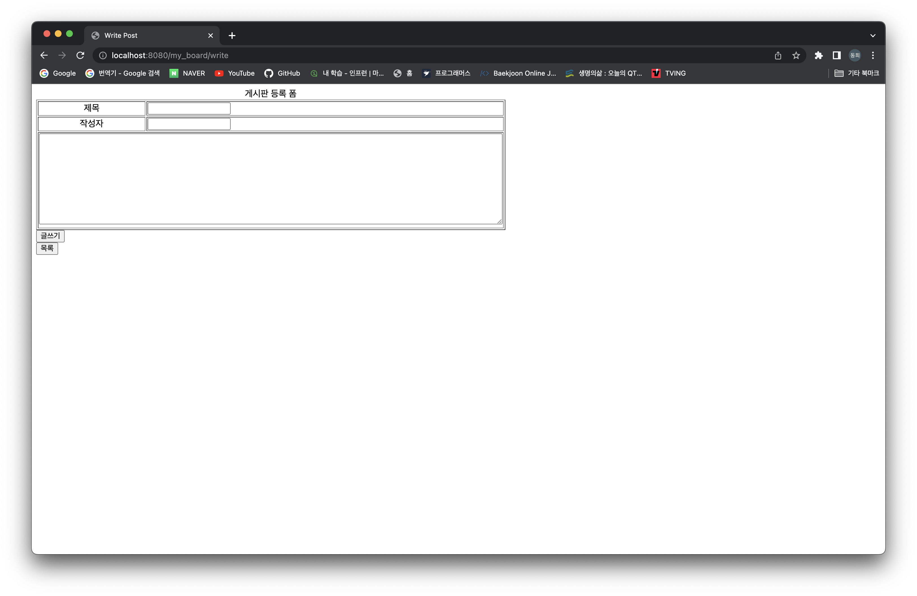Viewport: 917px width, 596px height.
Task: Click the browser menu three-dot icon
Action: click(873, 55)
